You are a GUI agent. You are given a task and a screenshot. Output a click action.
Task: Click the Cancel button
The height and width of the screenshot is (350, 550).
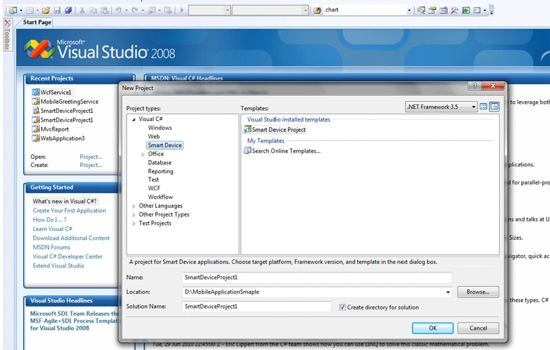coord(478,328)
